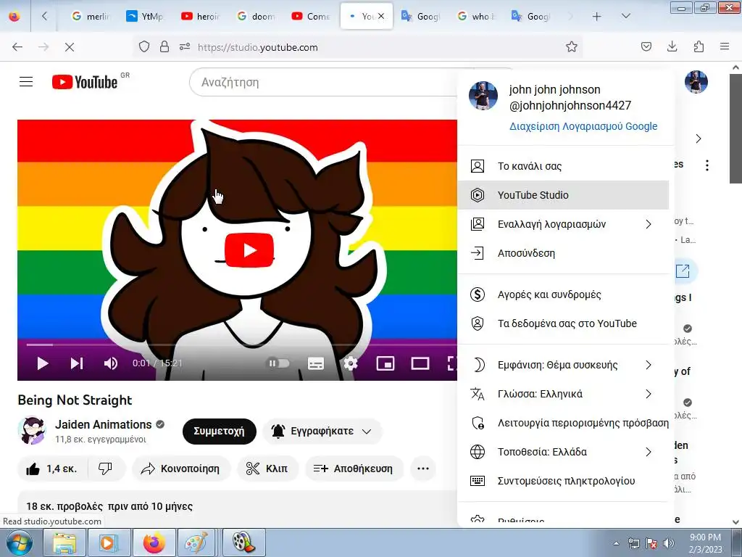This screenshot has height=557, width=742.
Task: Stop page loading with the X button
Action: point(69,47)
